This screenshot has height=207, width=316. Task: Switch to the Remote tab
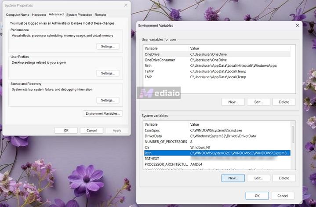[x=100, y=15]
